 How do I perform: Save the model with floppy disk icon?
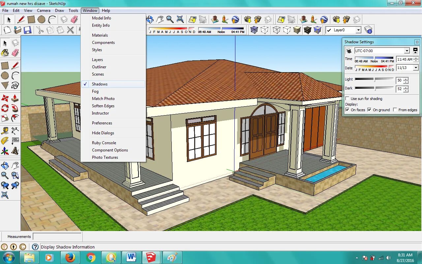click(x=28, y=30)
